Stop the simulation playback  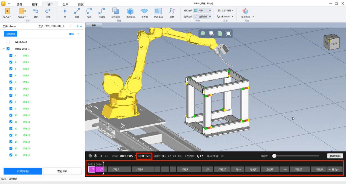pyautogui.click(x=95, y=156)
